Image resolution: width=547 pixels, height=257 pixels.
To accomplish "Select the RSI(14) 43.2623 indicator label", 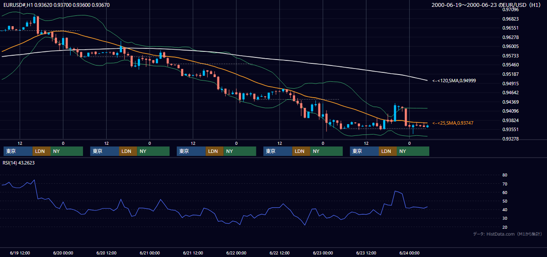I will (x=19, y=163).
